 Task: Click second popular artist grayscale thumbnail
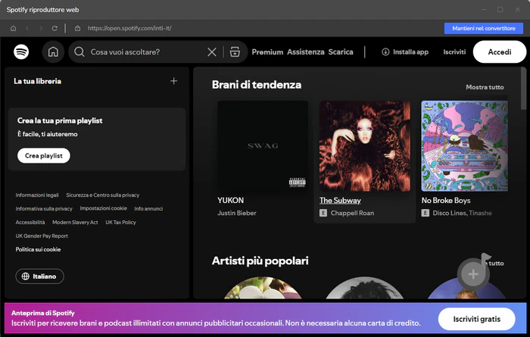365,288
